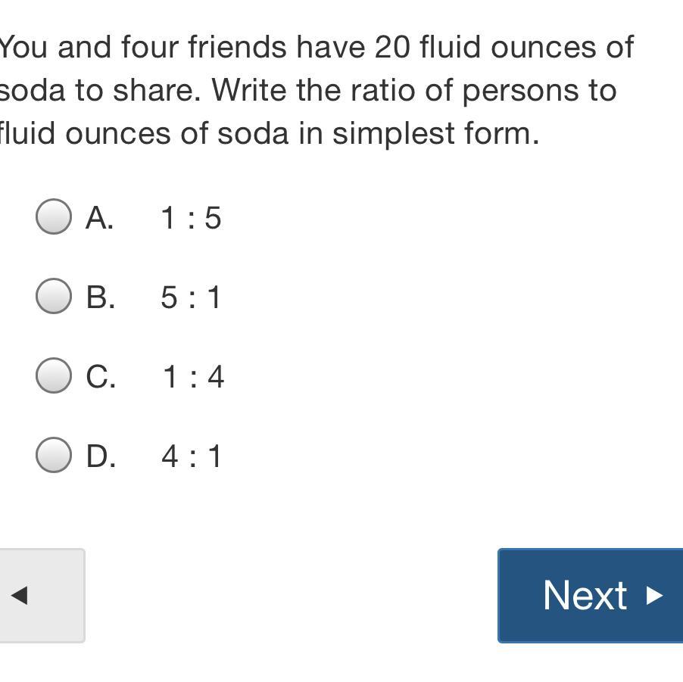Click the phrase 'in simplest form.'

435,134
